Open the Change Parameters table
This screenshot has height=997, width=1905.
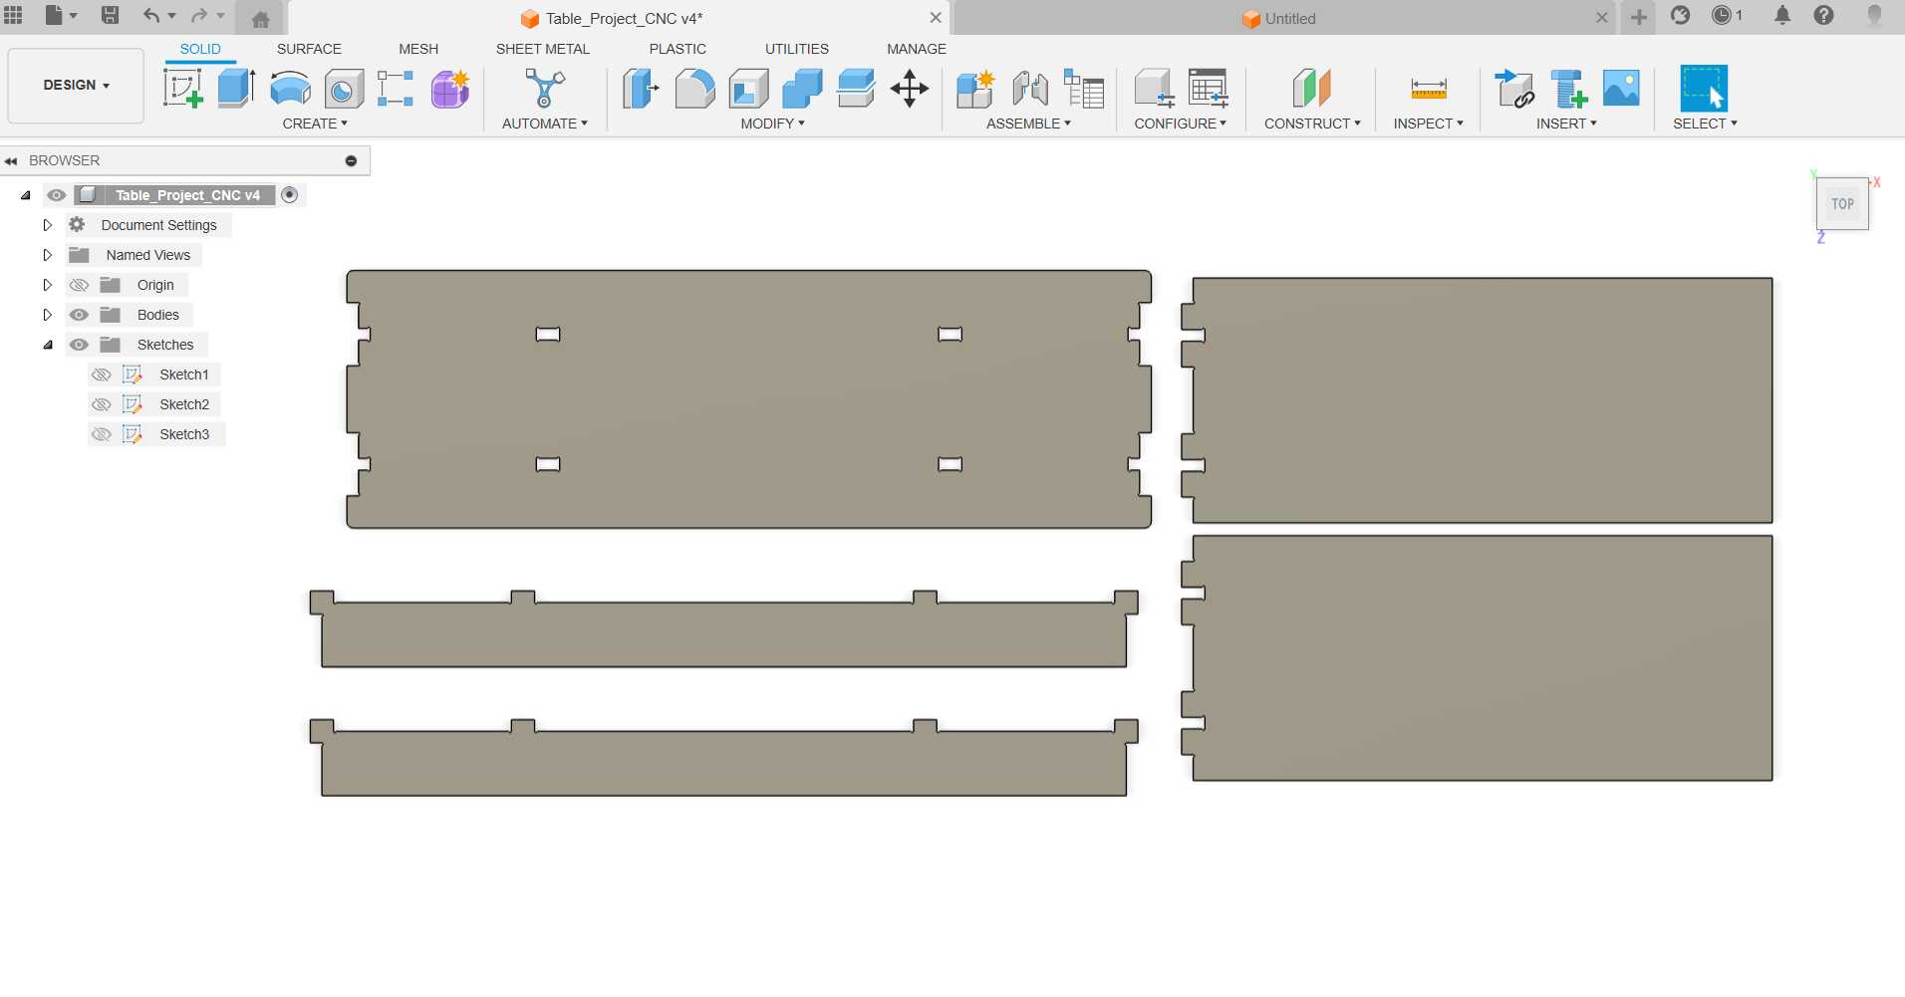[x=1208, y=89]
